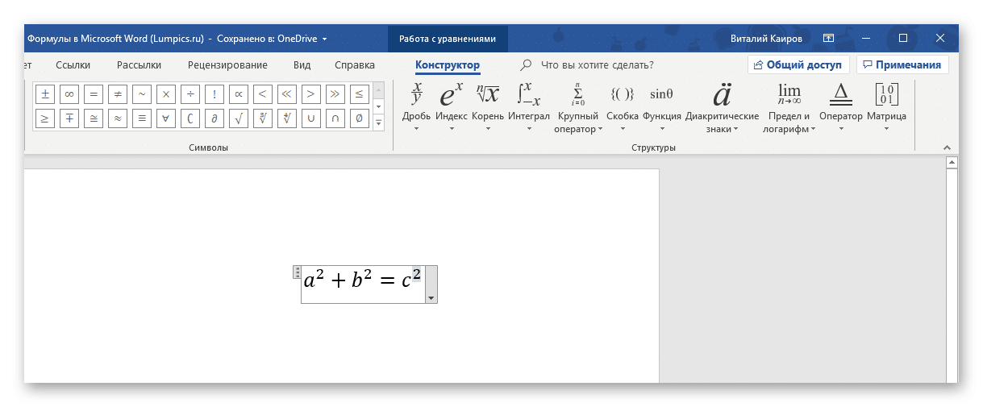Viewport: 983px width, 407px height.
Task: Show previous row of symbols gallery
Action: coord(379,89)
